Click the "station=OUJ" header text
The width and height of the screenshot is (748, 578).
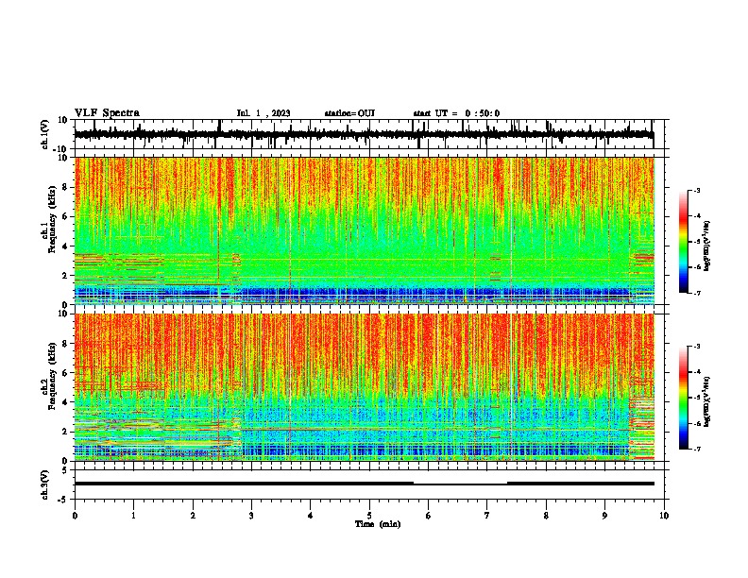tap(349, 113)
